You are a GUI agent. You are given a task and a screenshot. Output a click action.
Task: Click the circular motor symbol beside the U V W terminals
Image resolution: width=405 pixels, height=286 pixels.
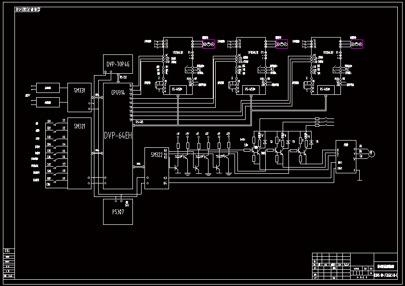372,154
